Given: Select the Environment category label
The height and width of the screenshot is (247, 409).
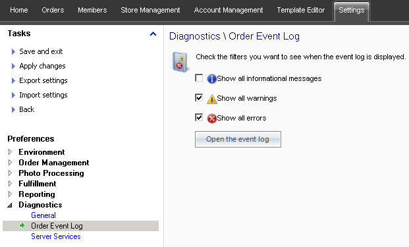Looking at the screenshot, I should [41, 152].
